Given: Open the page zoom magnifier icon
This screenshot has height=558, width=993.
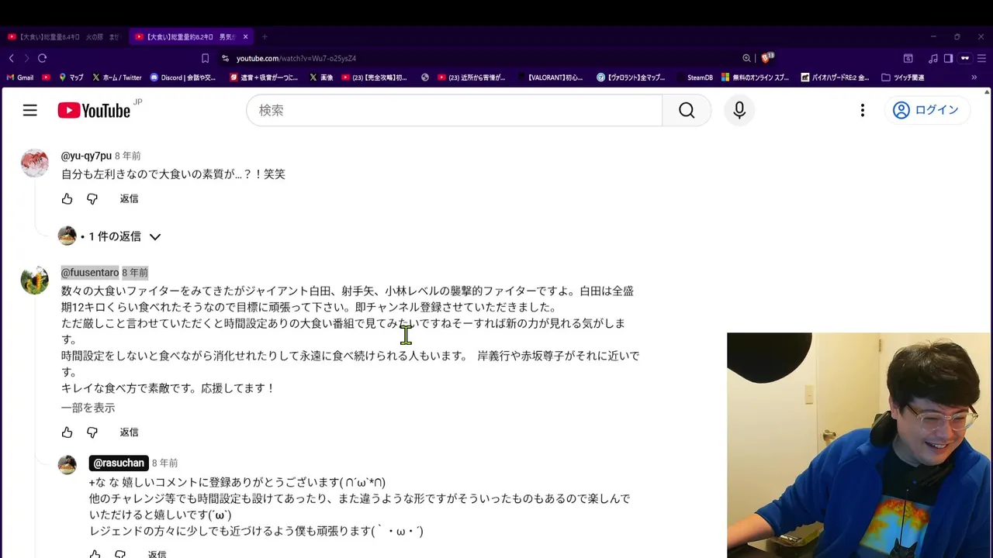Looking at the screenshot, I should pyautogui.click(x=746, y=58).
